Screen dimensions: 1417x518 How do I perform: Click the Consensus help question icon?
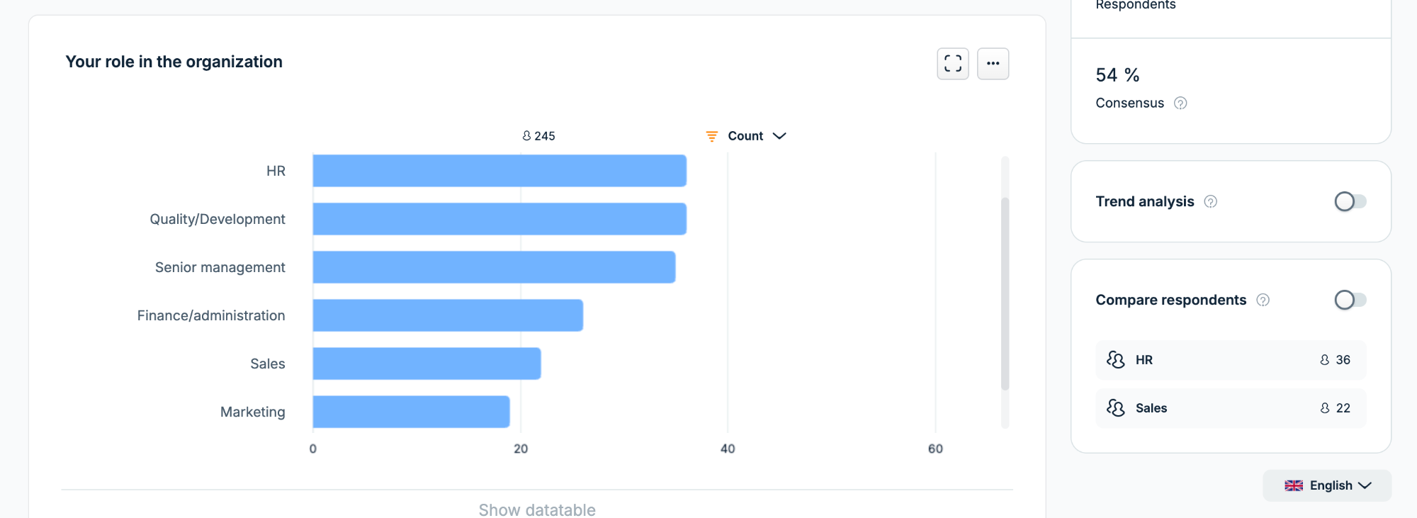tap(1180, 103)
